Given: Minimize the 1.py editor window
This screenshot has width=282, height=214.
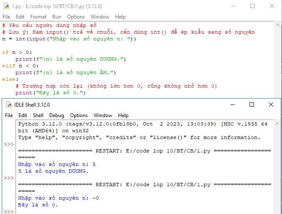Looking at the screenshot, I should tap(234, 6).
